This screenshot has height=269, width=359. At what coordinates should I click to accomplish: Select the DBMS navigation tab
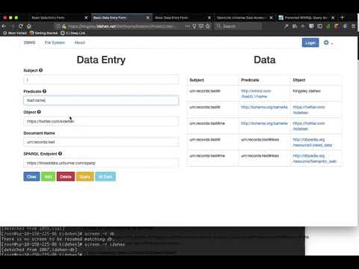click(29, 43)
